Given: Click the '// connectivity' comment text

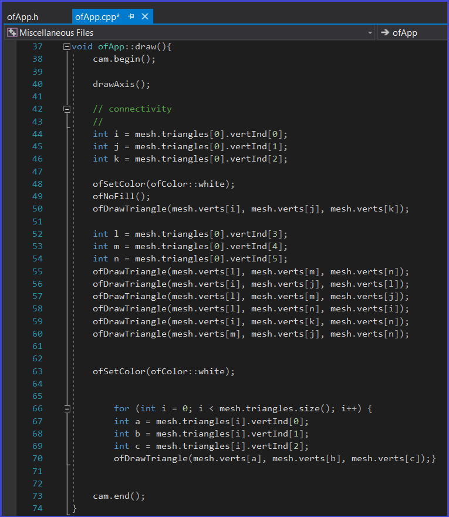Looking at the screenshot, I should 132,109.
